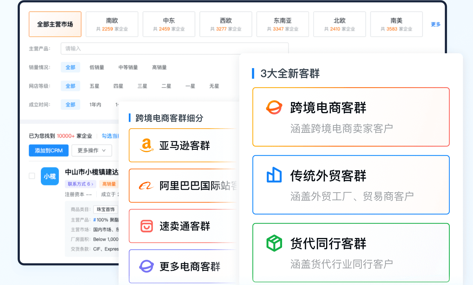Switch to the 东南亚 market tab
This screenshot has height=285, width=473.
click(282, 24)
